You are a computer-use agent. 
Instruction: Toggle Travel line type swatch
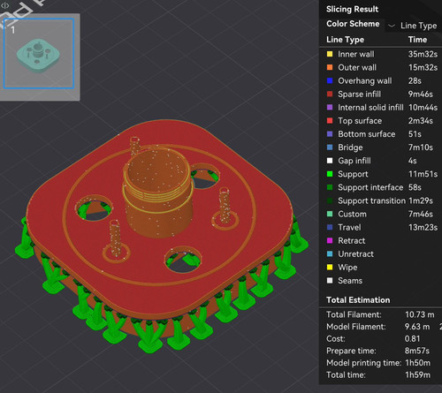pos(330,227)
